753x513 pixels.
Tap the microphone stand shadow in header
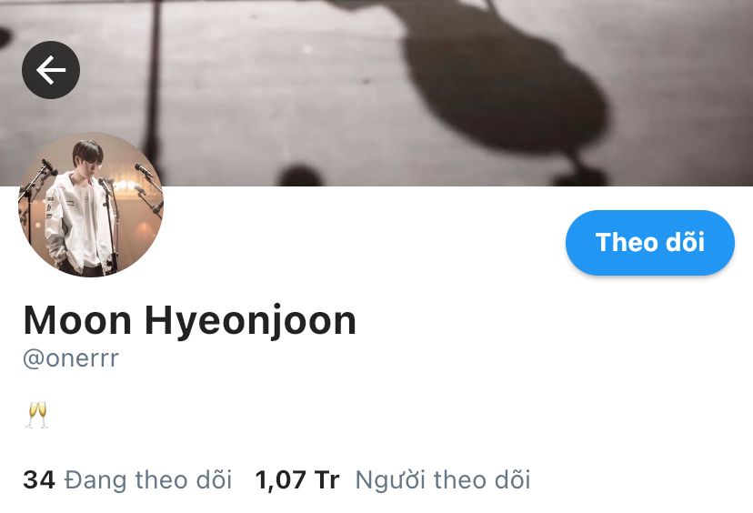pos(153,82)
